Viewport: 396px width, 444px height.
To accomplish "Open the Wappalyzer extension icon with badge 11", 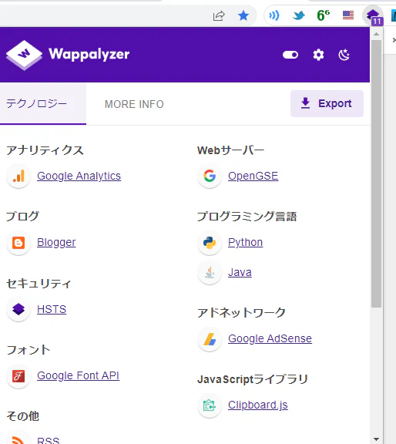I will pos(373,16).
